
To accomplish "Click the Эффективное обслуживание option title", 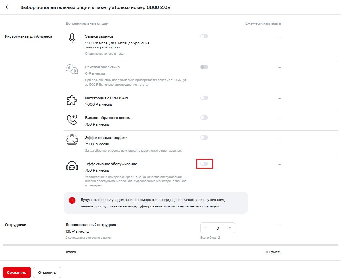I will pos(111,164).
